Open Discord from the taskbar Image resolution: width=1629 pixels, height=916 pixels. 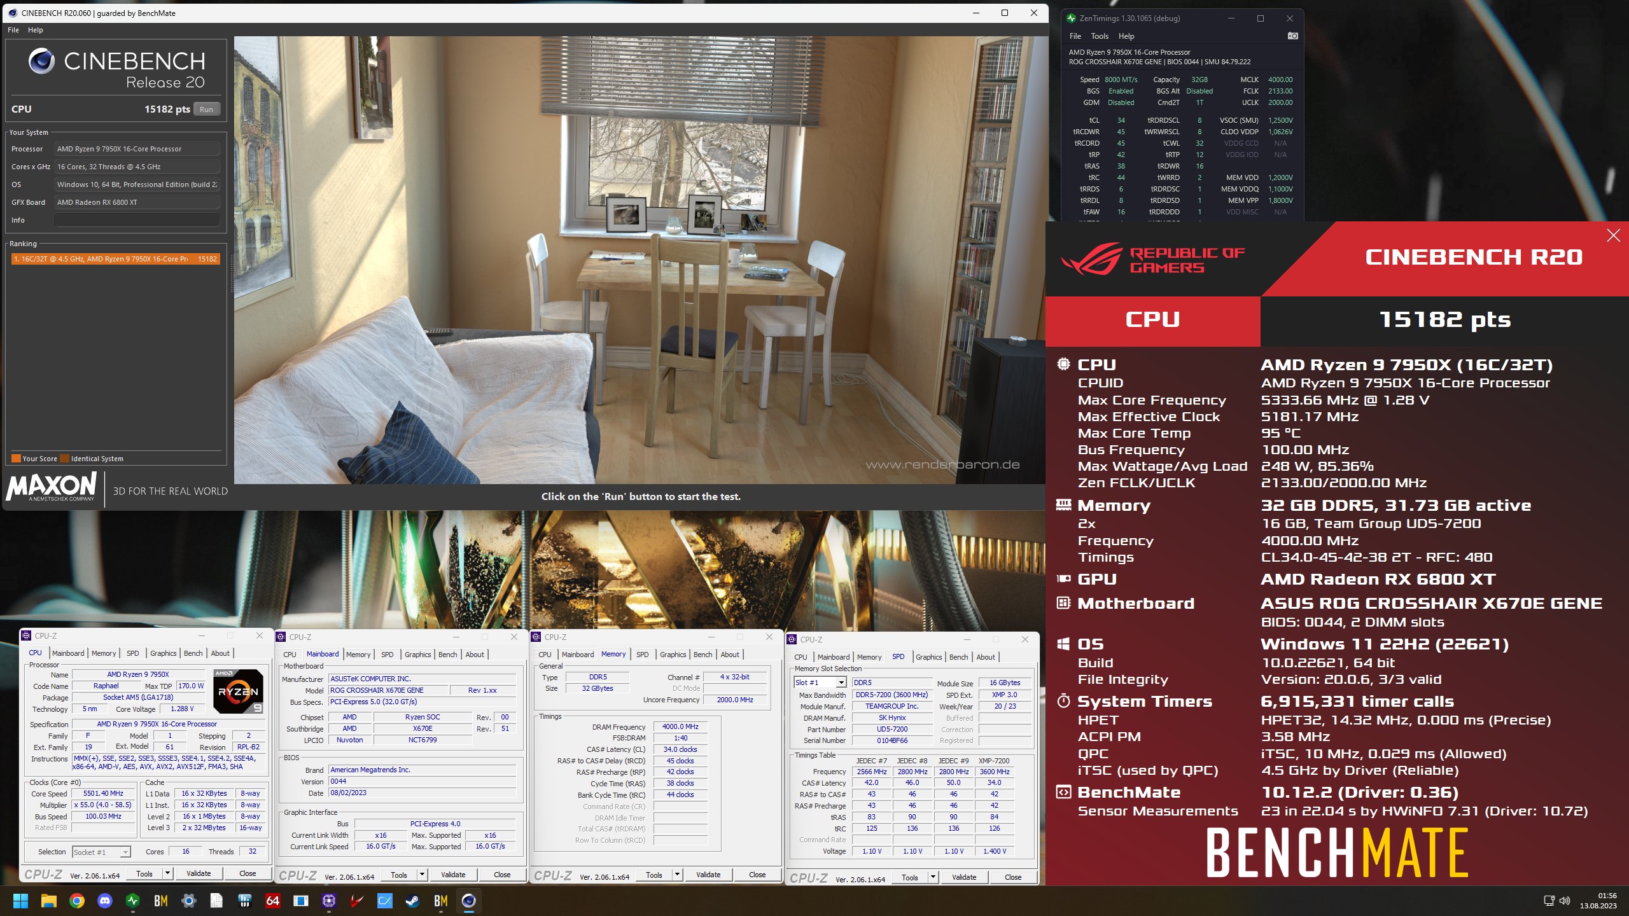pos(105,901)
